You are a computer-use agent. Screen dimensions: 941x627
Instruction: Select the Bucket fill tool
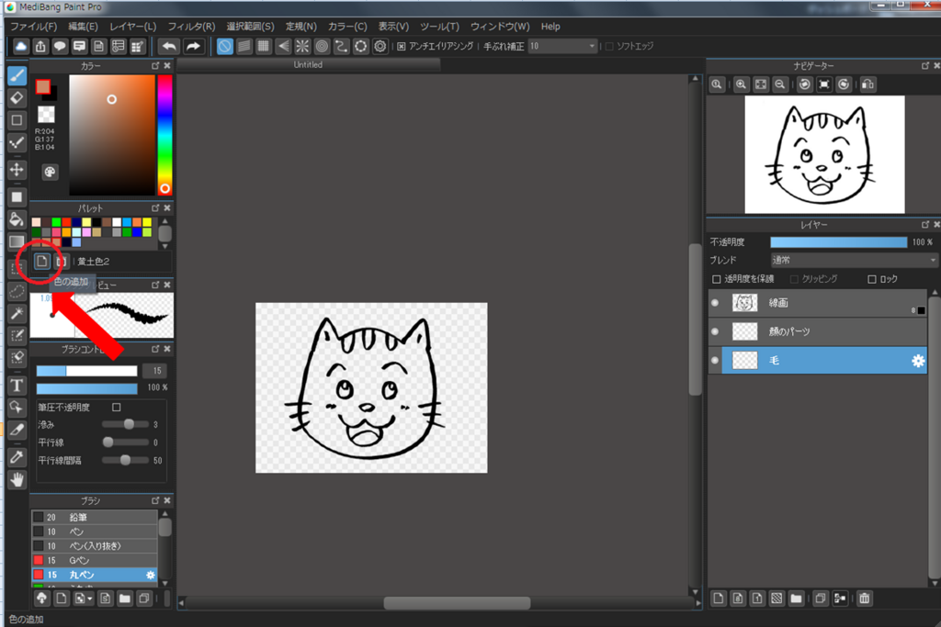(17, 219)
